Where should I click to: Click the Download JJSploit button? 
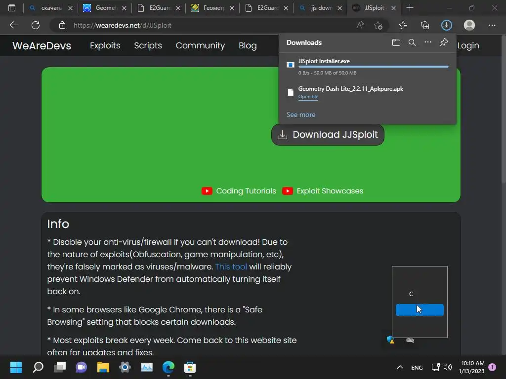pos(328,135)
